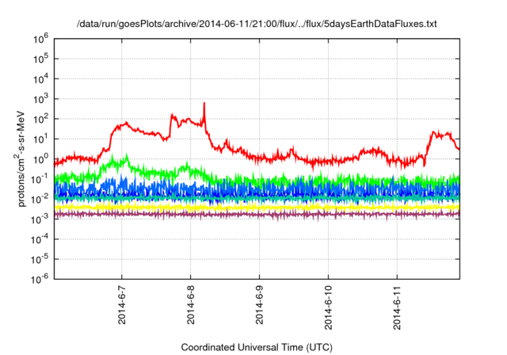The image size is (507, 355).
Task: Click the 10^5 y-axis tick label
Action: (x=41, y=59)
